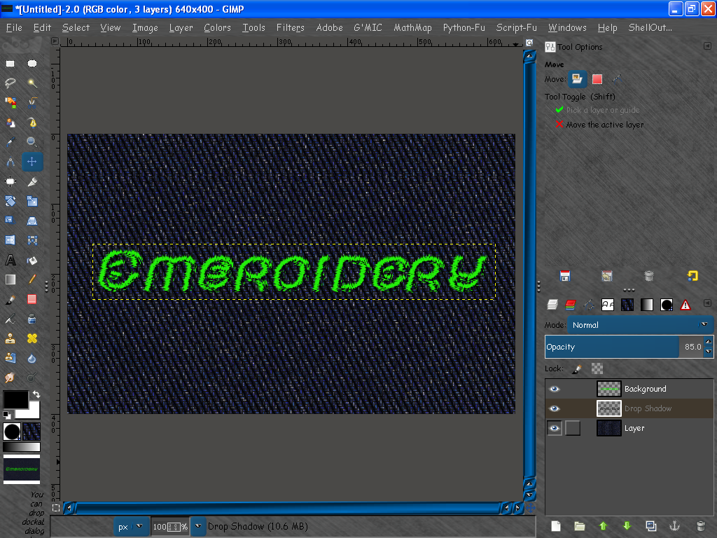This screenshot has width=717, height=538.
Task: Open the px units dropdown in status bar
Action: click(x=131, y=527)
